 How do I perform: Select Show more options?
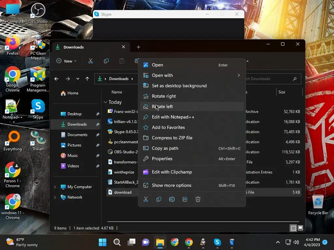pos(192,185)
